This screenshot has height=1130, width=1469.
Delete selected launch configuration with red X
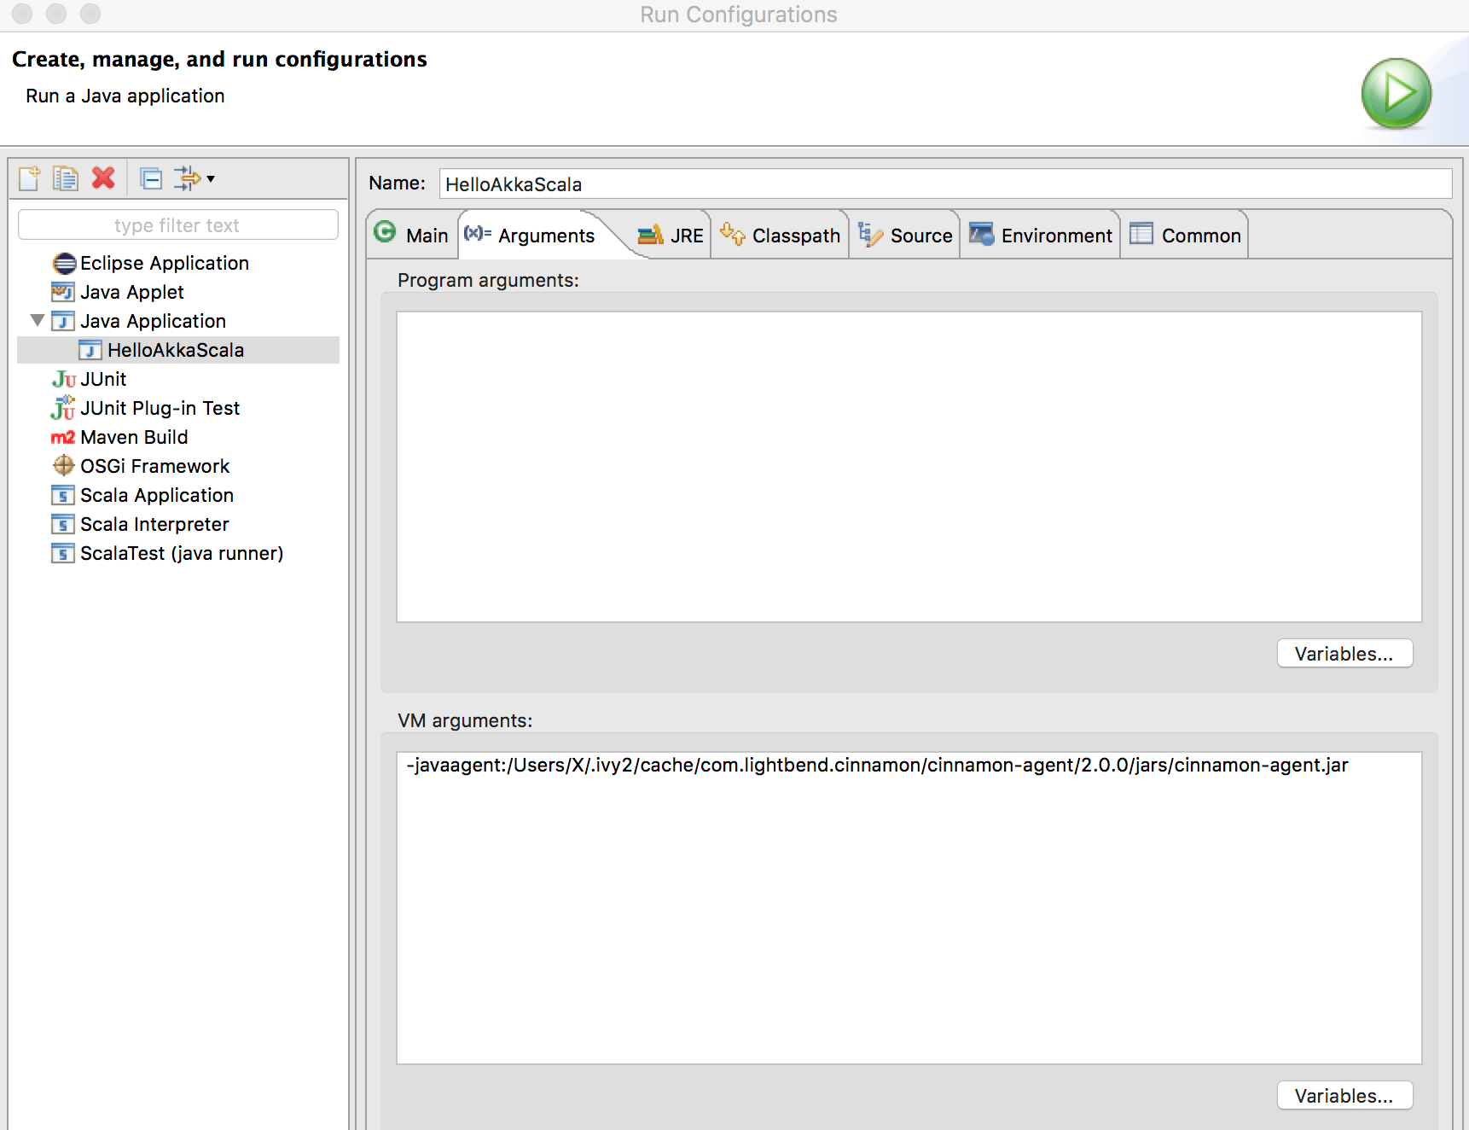(103, 178)
